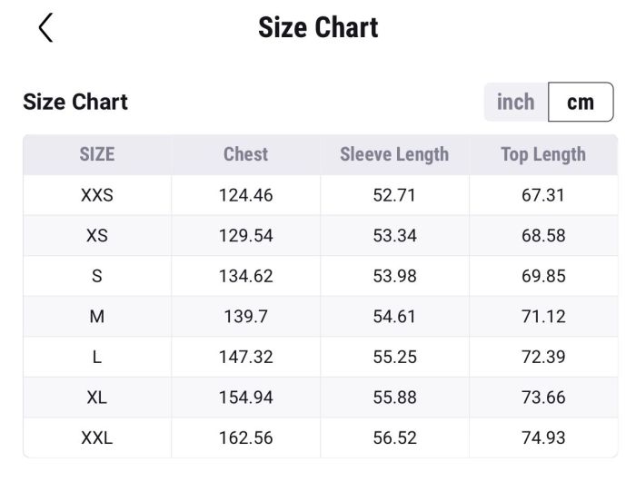Select the M size row
This screenshot has height=501, width=636.
tap(97, 316)
